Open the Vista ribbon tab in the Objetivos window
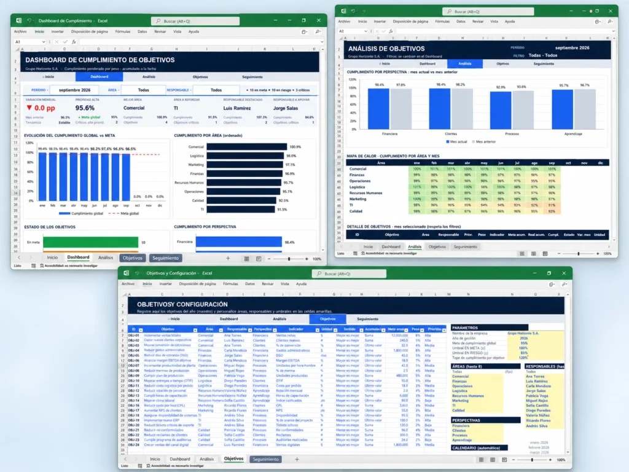The height and width of the screenshot is (472, 629). coord(284,284)
